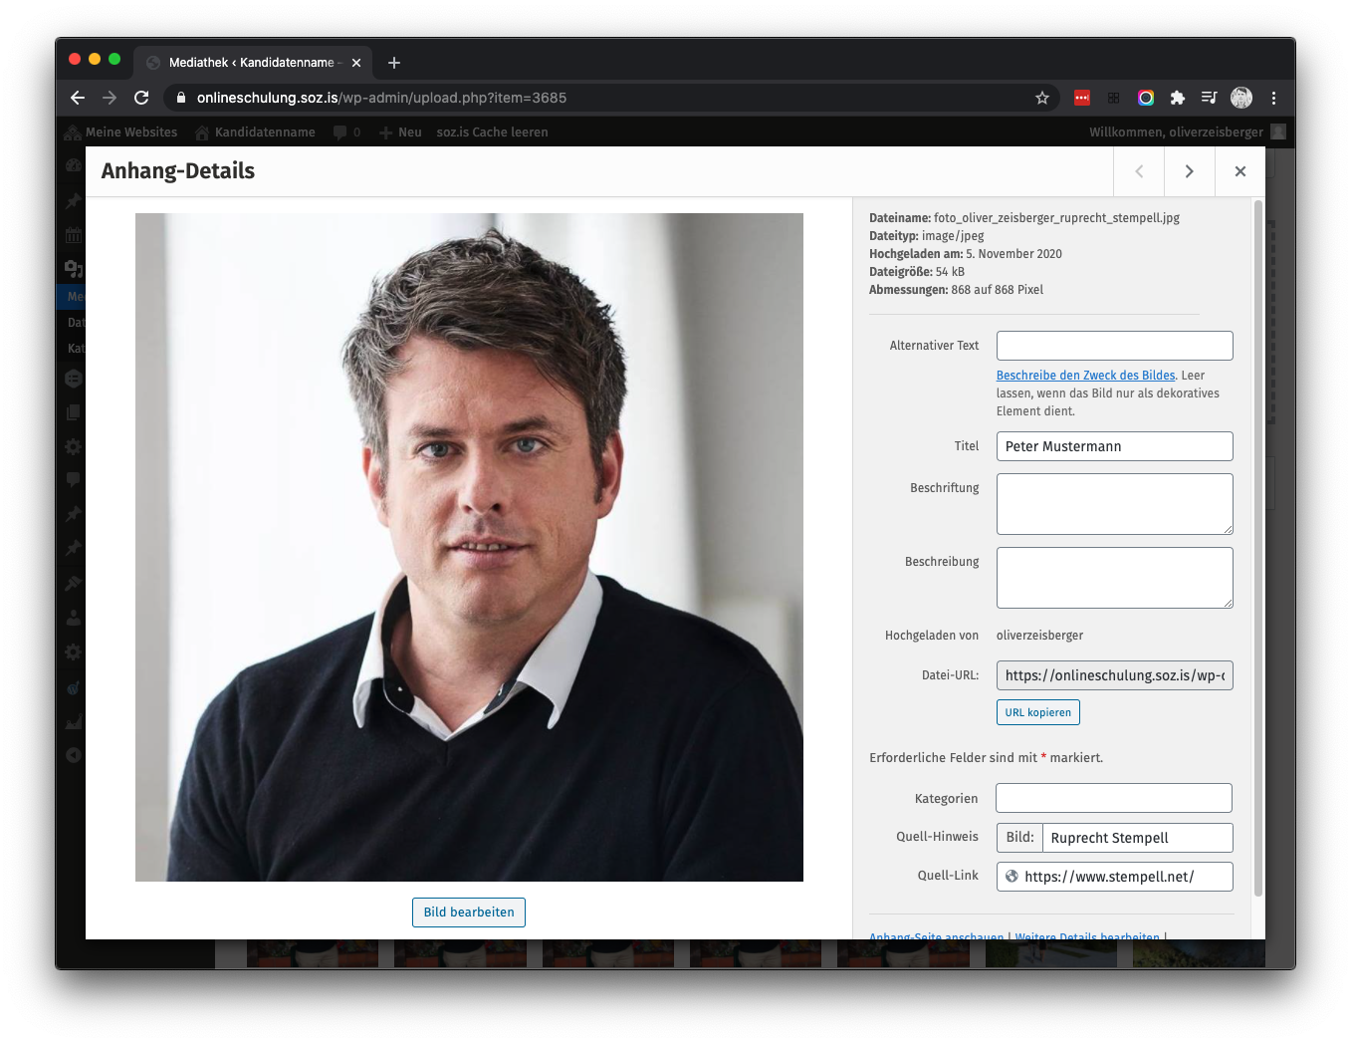Click the Bild bearbeiten button
Screen dimensions: 1351x1043
pyautogui.click(x=469, y=913)
